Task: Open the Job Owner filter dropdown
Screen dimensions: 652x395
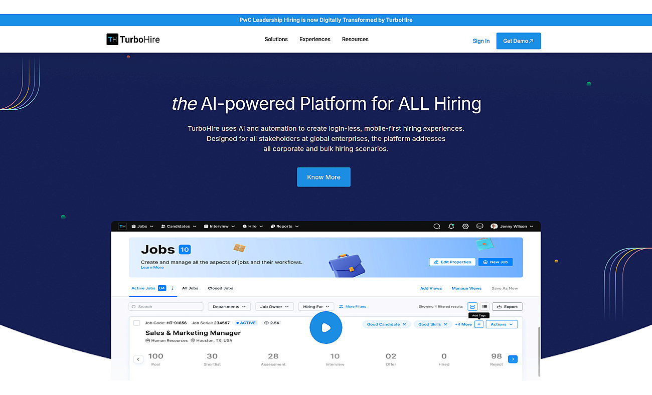Action: 274,306
